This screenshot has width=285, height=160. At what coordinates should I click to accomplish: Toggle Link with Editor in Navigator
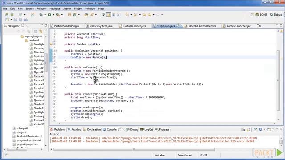[x=41, y=31]
